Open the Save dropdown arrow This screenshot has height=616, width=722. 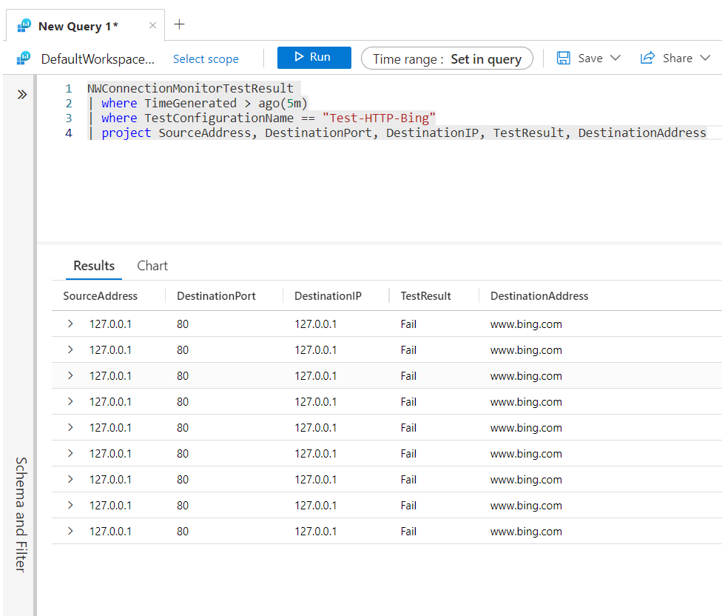click(x=615, y=58)
